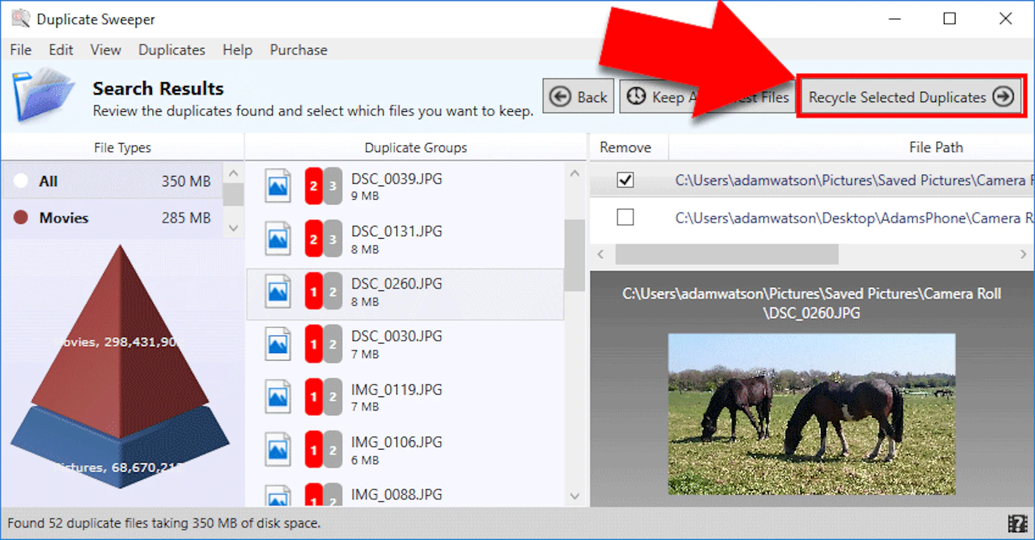This screenshot has width=1035, height=540.
Task: Select DSC_0260.JPG duplicate group name
Action: pos(397,283)
